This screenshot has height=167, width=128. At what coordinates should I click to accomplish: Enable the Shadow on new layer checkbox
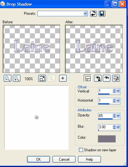coord(81,150)
